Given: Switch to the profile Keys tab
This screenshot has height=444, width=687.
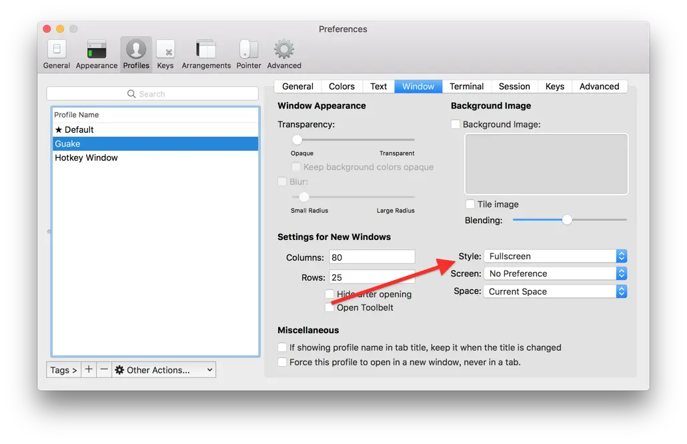Looking at the screenshot, I should click(555, 86).
